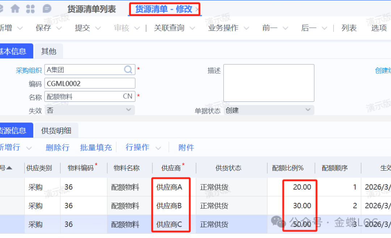Open the 单据状态 dropdown
Screen dimensions: 391x238
(308, 110)
